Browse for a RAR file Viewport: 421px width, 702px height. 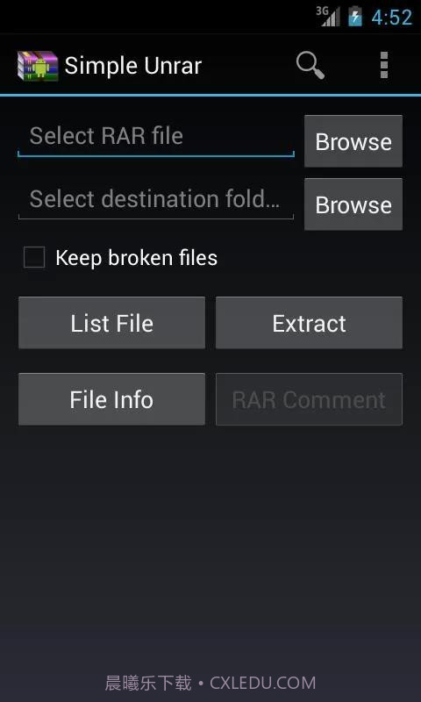pyautogui.click(x=353, y=141)
